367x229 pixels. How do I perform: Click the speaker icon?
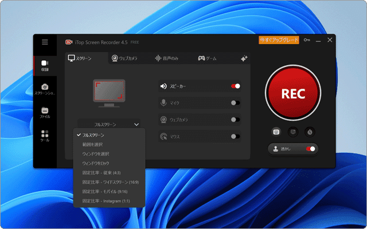tap(163, 86)
